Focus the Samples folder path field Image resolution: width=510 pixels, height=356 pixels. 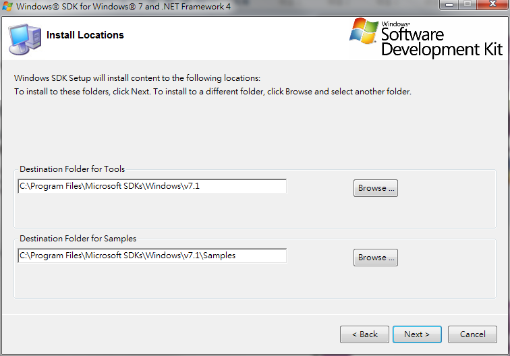(152, 256)
